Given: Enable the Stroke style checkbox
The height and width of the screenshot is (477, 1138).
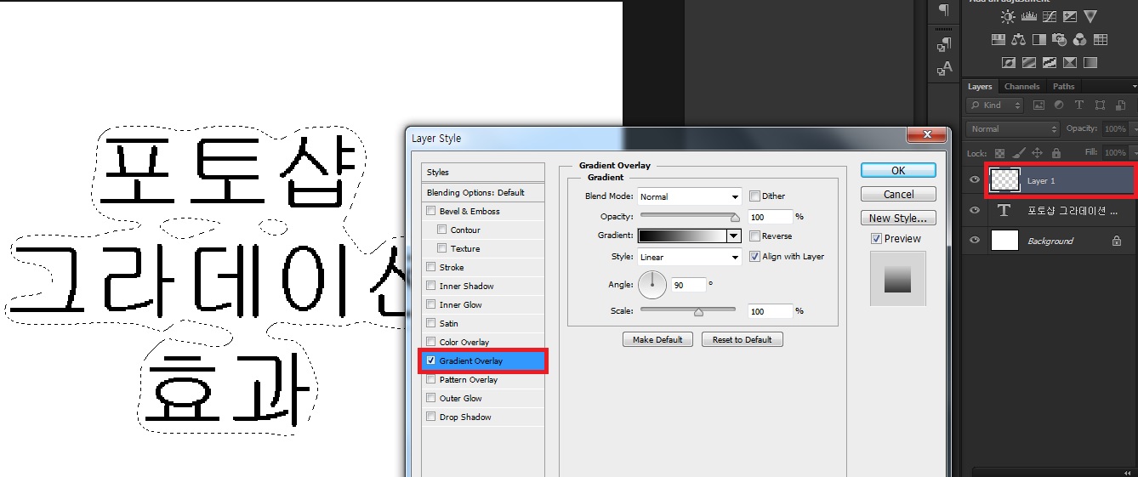Looking at the screenshot, I should [430, 267].
